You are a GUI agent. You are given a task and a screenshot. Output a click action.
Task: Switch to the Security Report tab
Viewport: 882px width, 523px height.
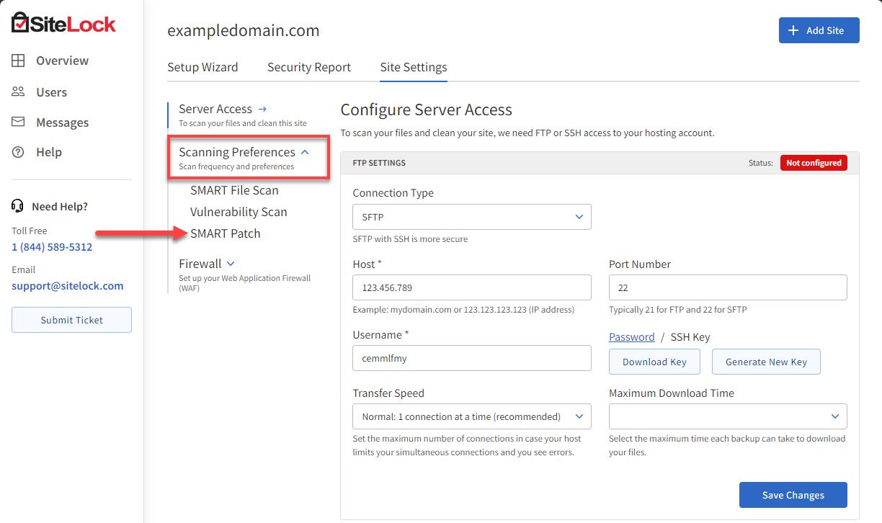coord(308,67)
